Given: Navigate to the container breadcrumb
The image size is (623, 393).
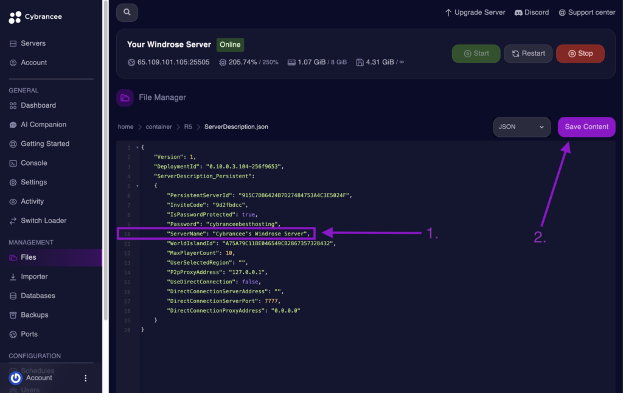Looking at the screenshot, I should (159, 127).
